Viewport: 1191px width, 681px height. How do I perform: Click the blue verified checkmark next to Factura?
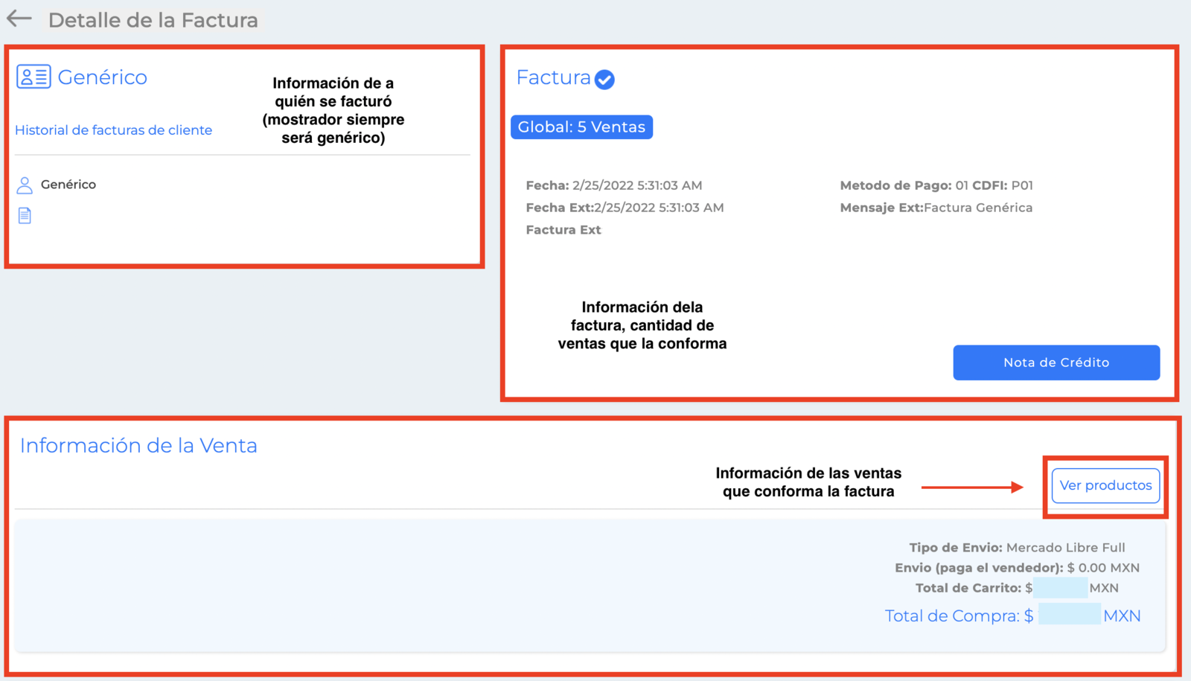click(605, 79)
